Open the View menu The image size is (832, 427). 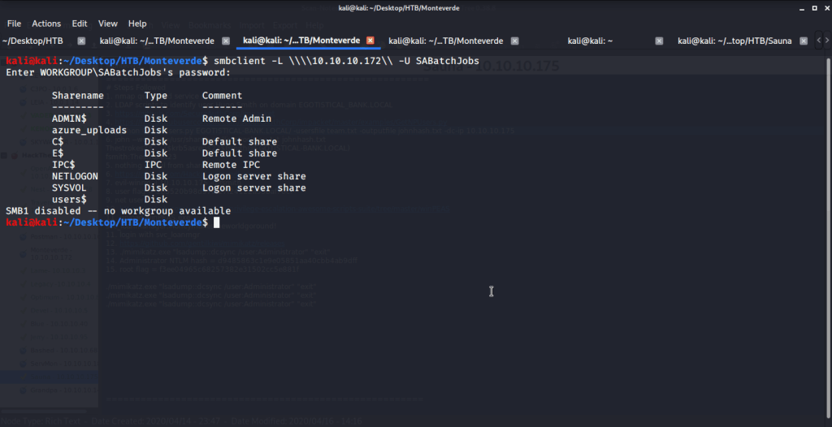pos(108,24)
